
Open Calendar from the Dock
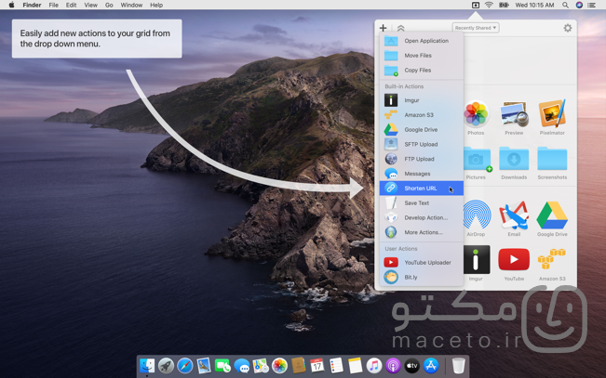pos(316,365)
